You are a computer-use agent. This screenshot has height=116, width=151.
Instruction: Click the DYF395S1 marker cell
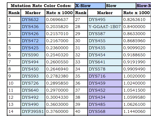click(33, 112)
